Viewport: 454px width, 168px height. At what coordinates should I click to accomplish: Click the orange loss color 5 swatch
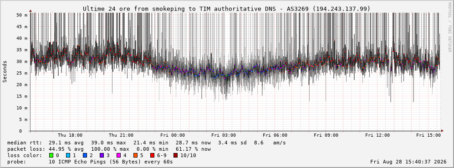point(136,156)
